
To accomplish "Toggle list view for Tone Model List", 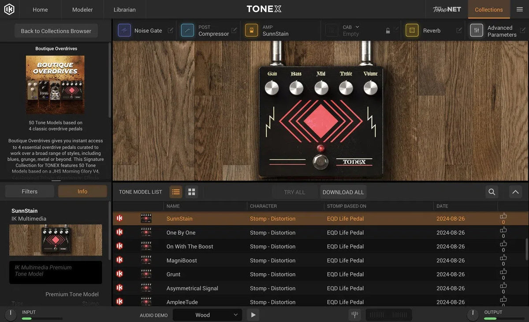I will point(175,192).
